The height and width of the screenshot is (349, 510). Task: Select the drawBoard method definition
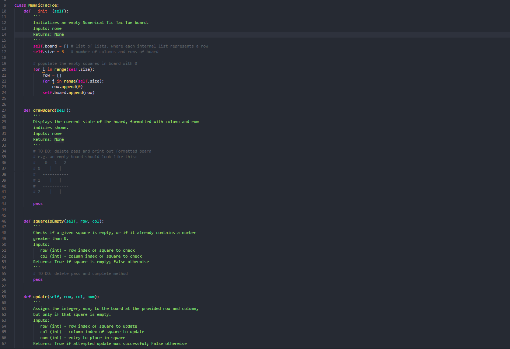coord(43,110)
